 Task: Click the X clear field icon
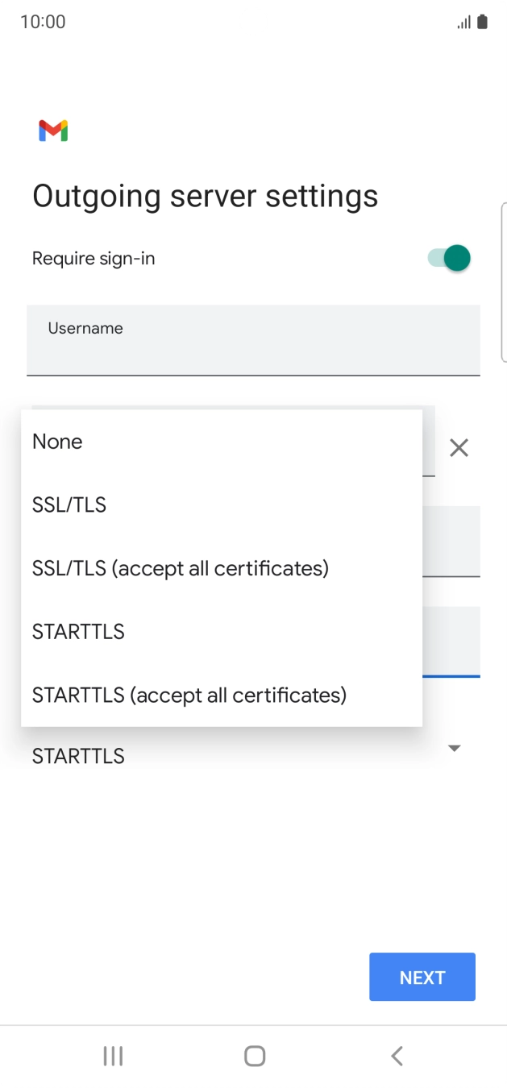pyautogui.click(x=459, y=448)
